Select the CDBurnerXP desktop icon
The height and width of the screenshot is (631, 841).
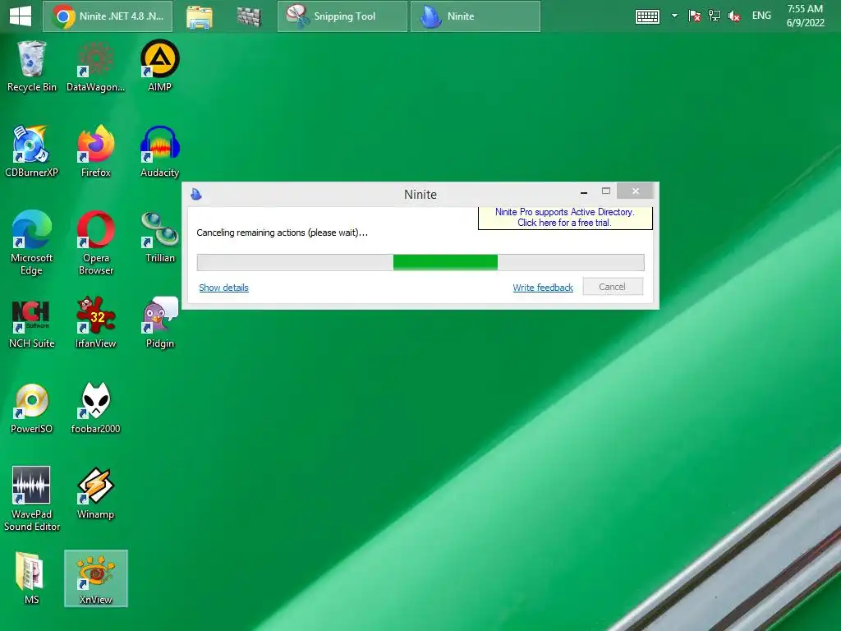[32, 152]
